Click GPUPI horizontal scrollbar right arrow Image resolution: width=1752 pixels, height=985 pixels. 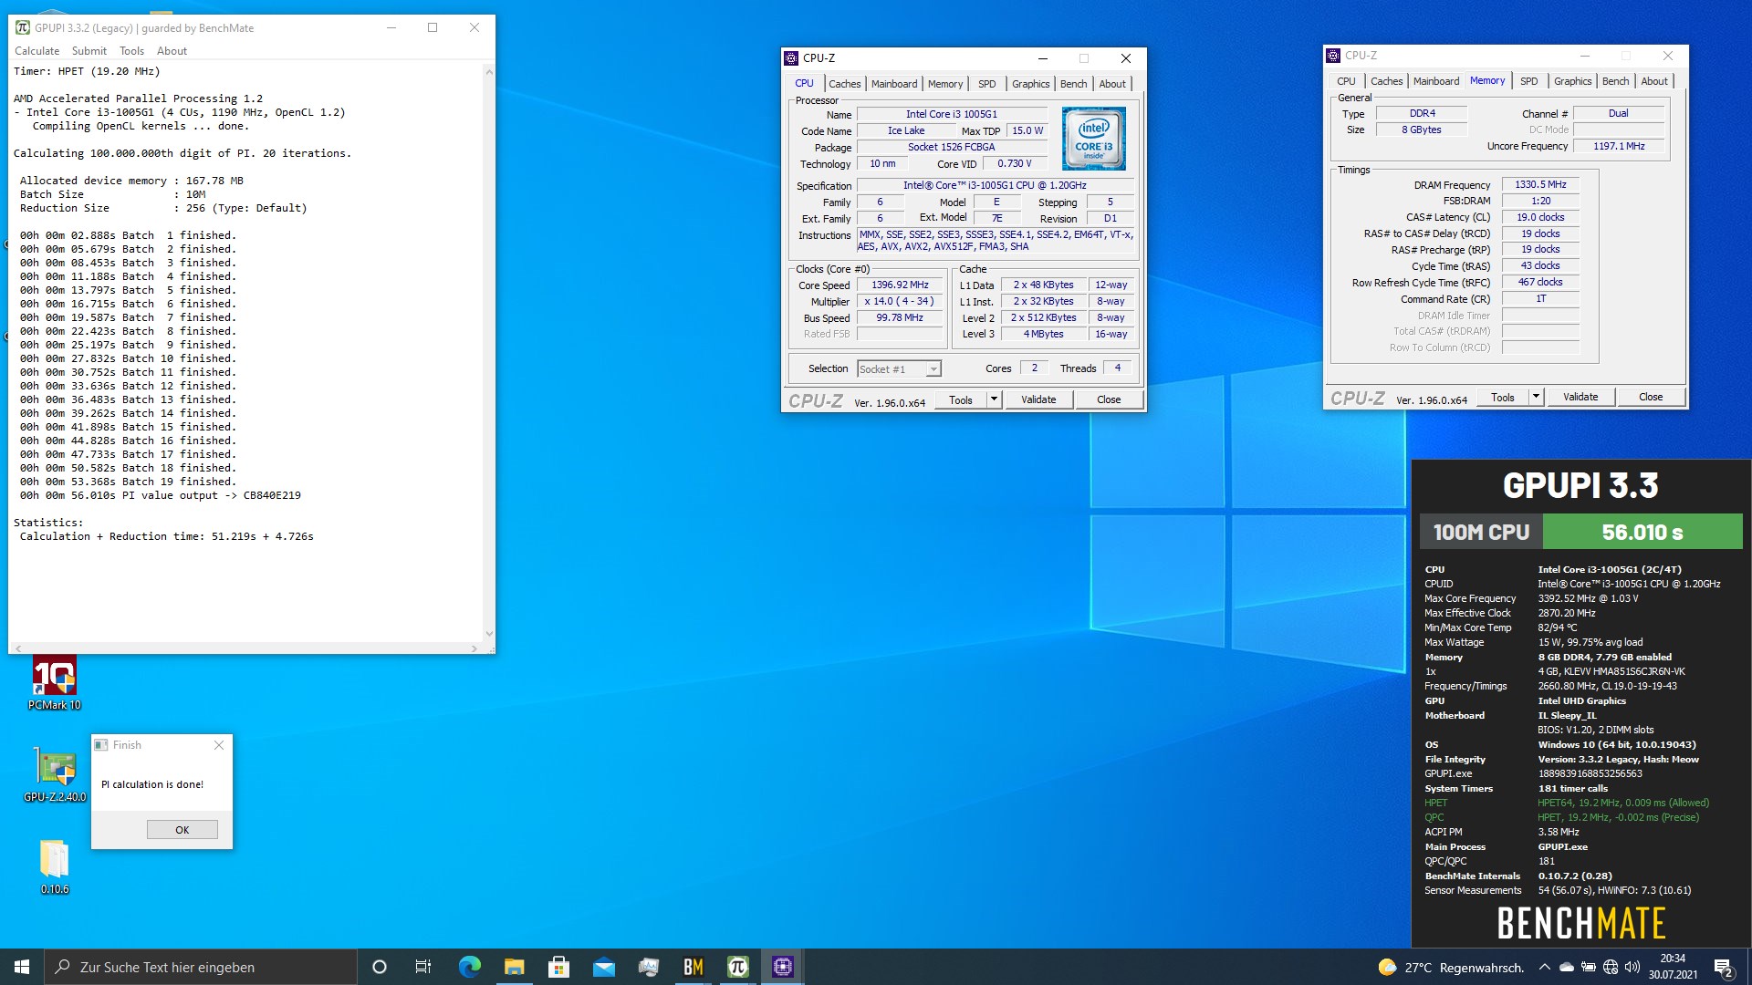474,648
